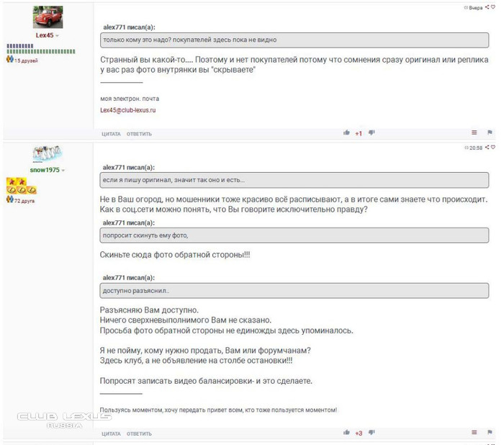This screenshot has width=504, height=445.
Task: Thumbs up snow1975's post
Action: [346, 433]
